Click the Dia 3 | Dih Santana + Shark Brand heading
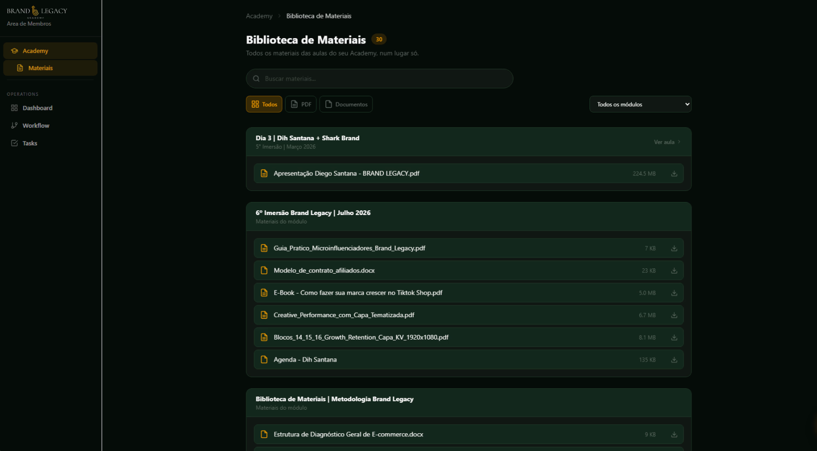This screenshot has width=817, height=451. click(x=308, y=138)
